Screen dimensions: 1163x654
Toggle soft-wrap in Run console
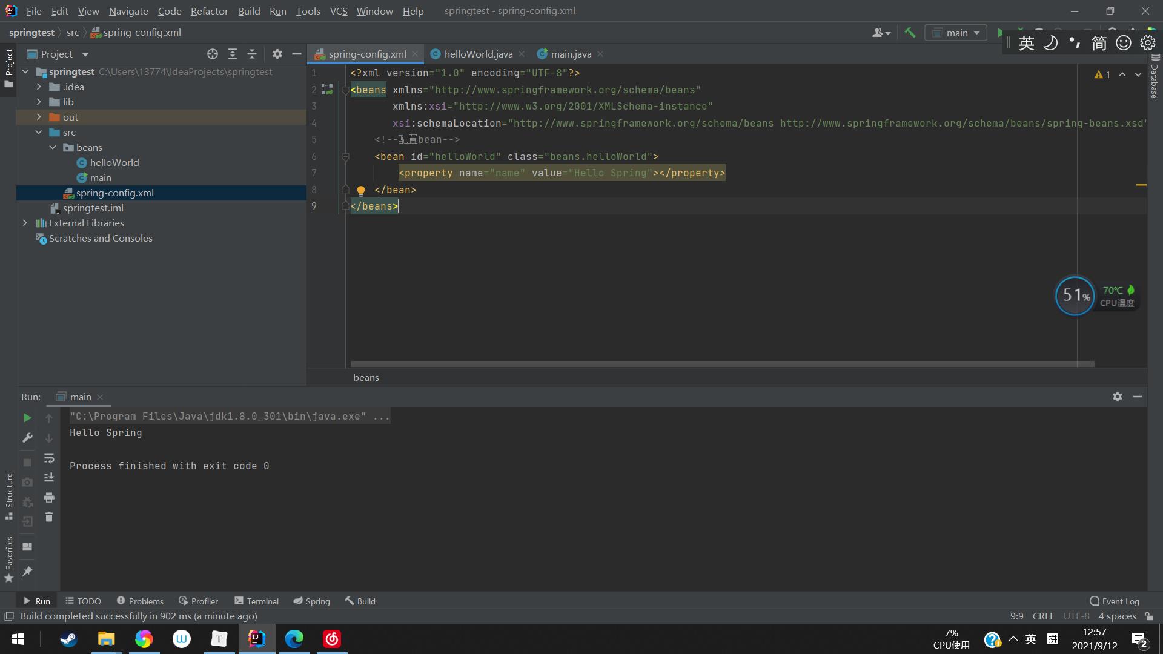point(49,458)
